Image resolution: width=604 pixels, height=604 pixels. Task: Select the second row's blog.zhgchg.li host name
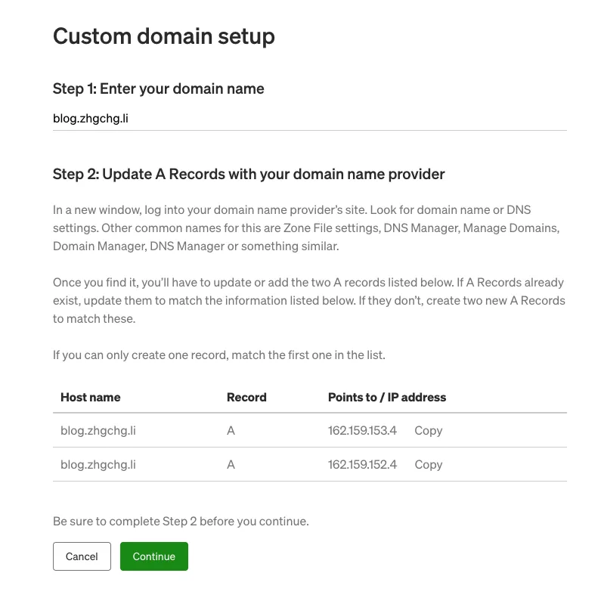(x=98, y=465)
